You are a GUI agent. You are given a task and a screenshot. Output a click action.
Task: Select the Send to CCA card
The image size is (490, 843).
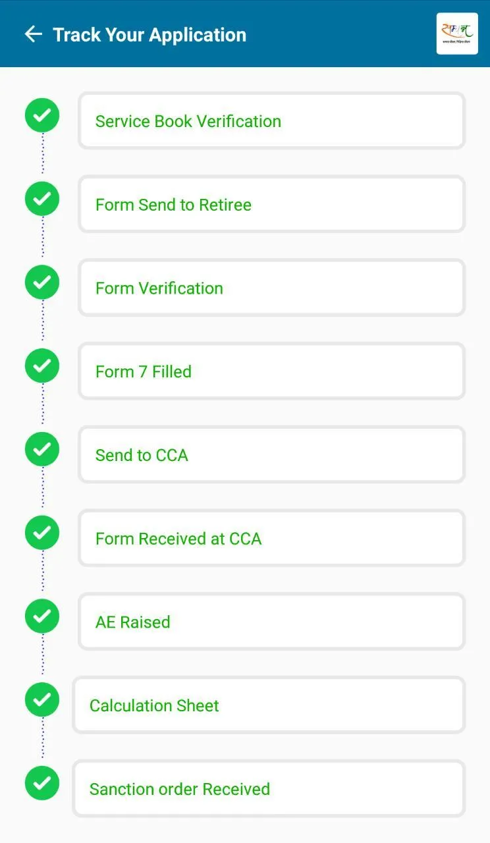271,455
